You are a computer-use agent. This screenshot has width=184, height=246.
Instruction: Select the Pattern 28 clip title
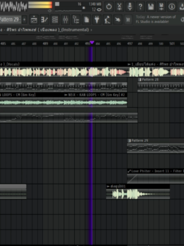[150, 80]
